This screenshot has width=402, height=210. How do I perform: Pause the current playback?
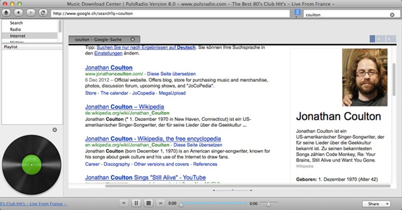click(x=136, y=203)
